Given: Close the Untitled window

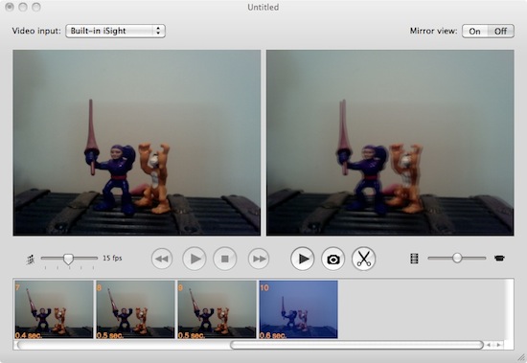Looking at the screenshot, I should pos(10,7).
